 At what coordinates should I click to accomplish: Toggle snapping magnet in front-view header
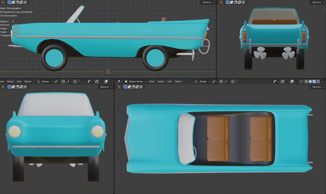coord(63,81)
